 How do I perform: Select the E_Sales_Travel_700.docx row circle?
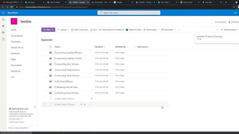(x=45, y=105)
